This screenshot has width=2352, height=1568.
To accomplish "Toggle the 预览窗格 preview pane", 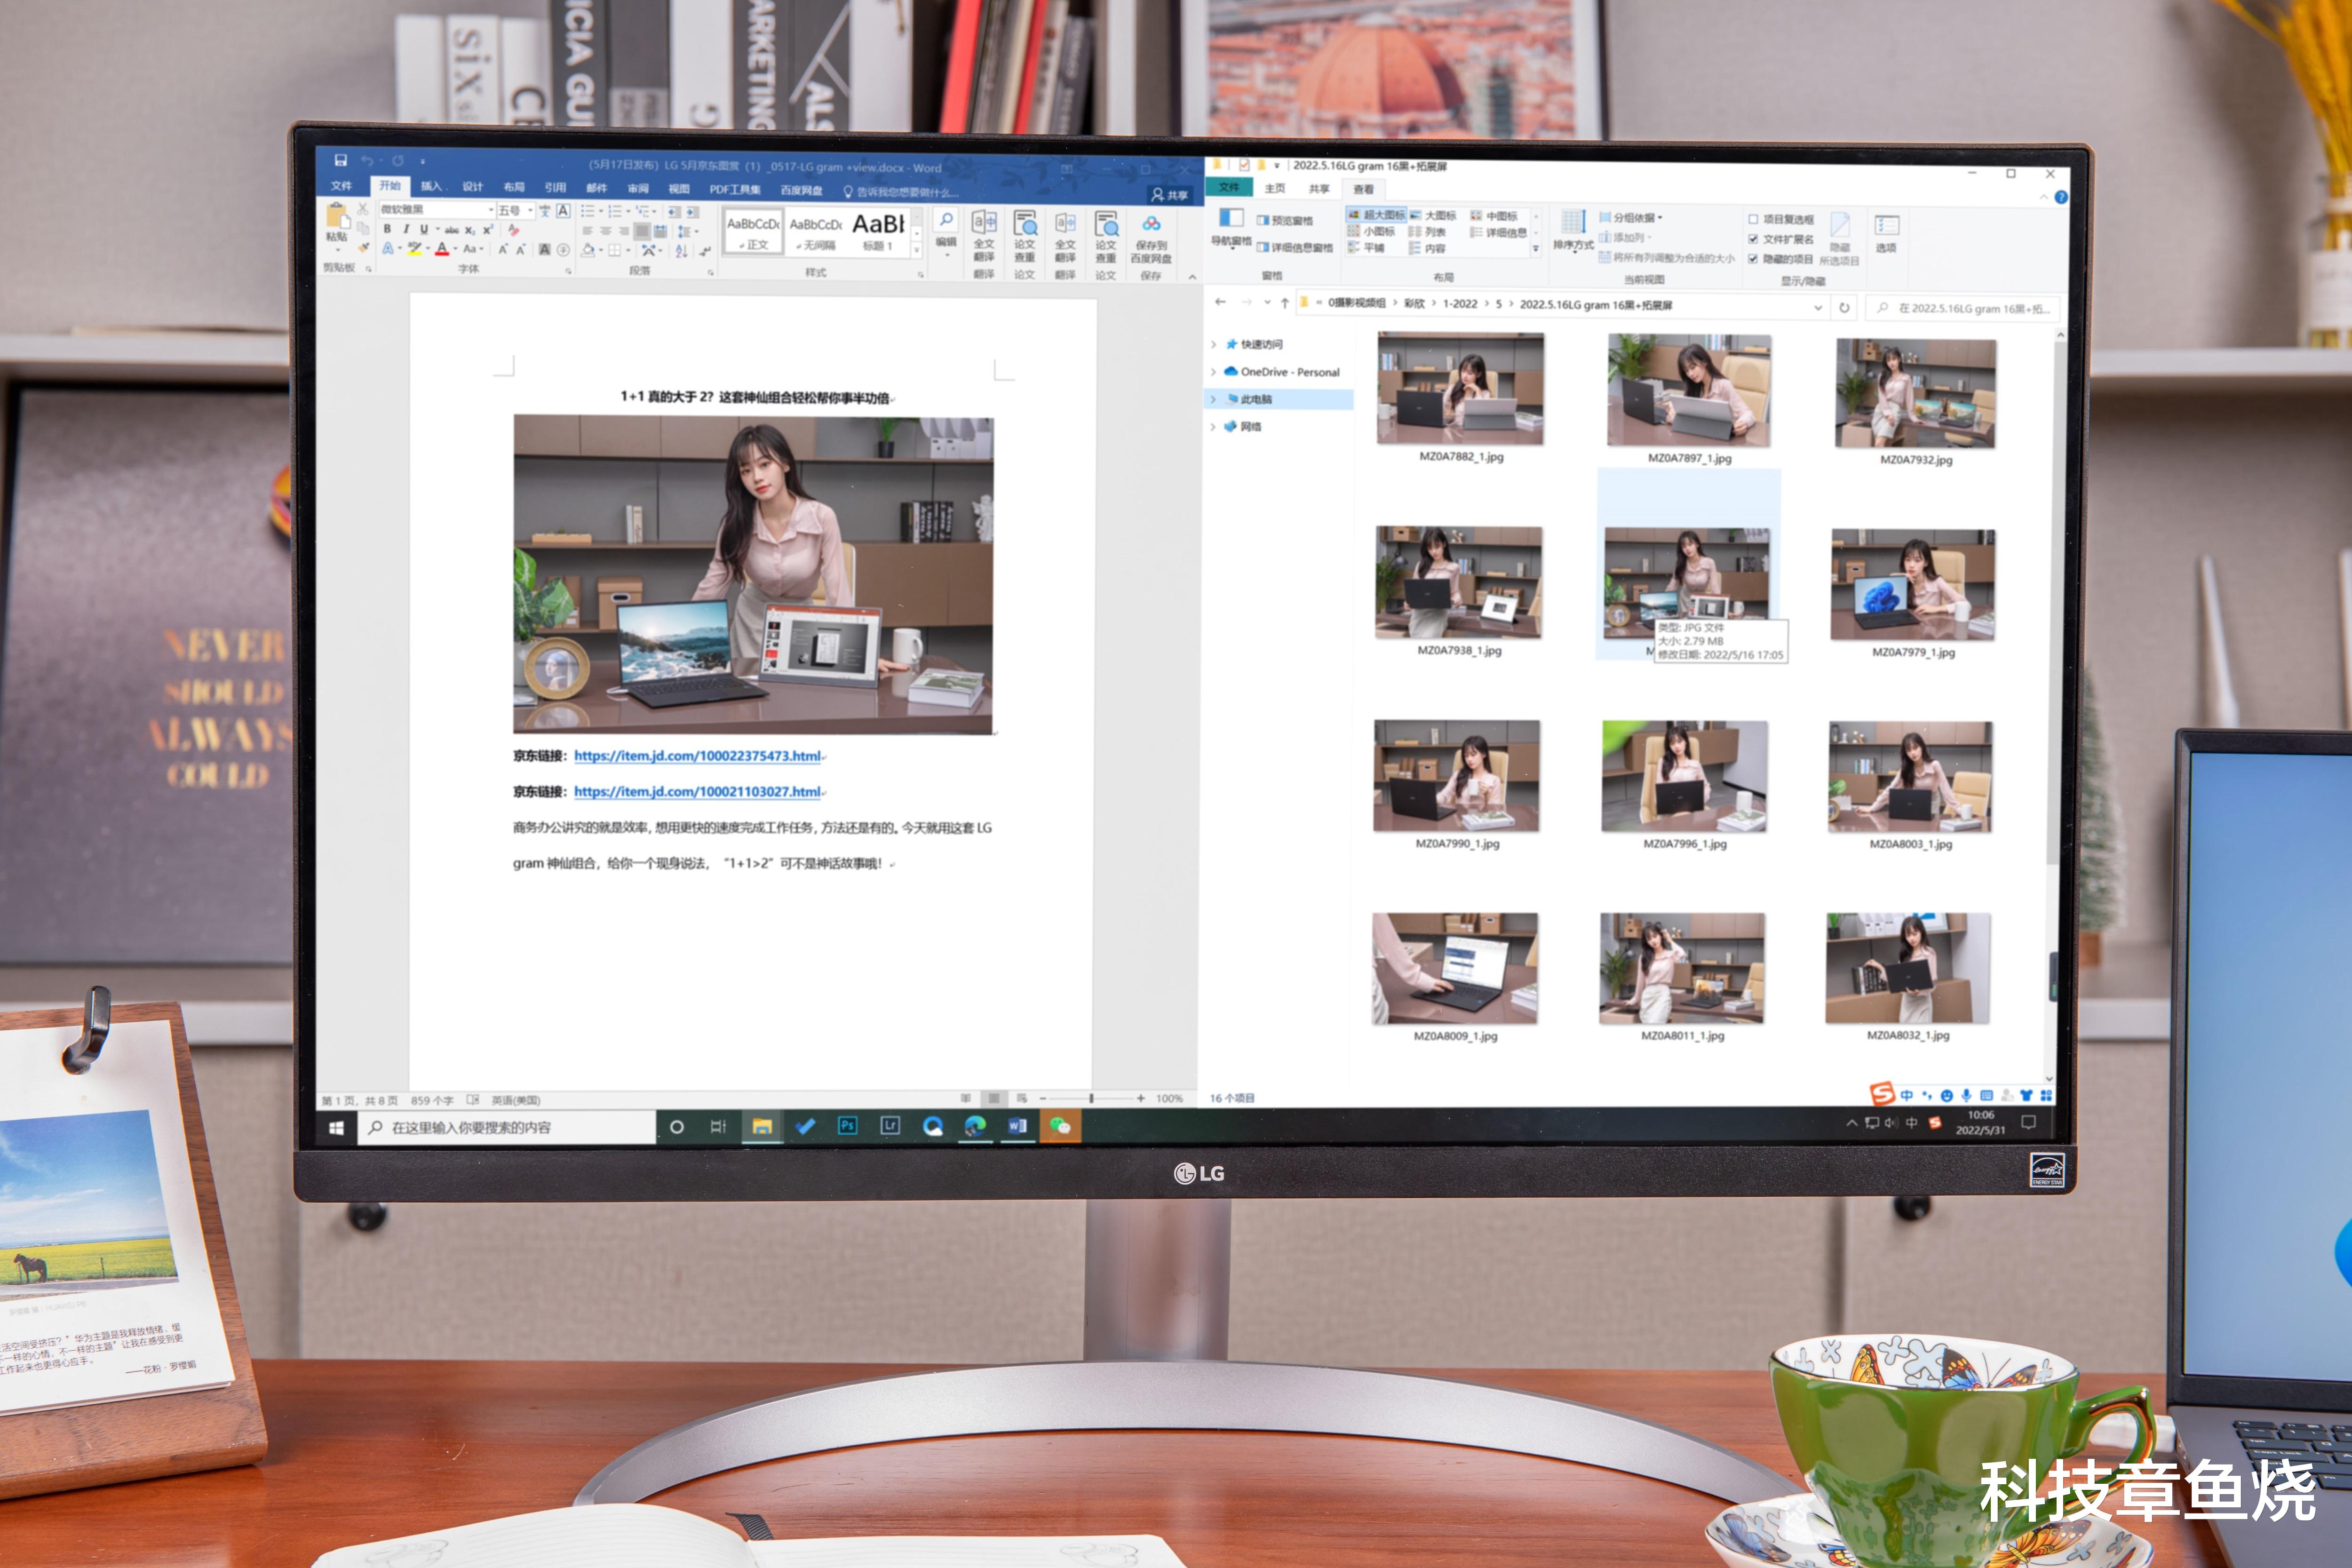I will coord(1284,220).
